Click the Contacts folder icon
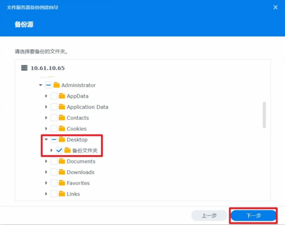The image size is (285, 225). (62, 118)
